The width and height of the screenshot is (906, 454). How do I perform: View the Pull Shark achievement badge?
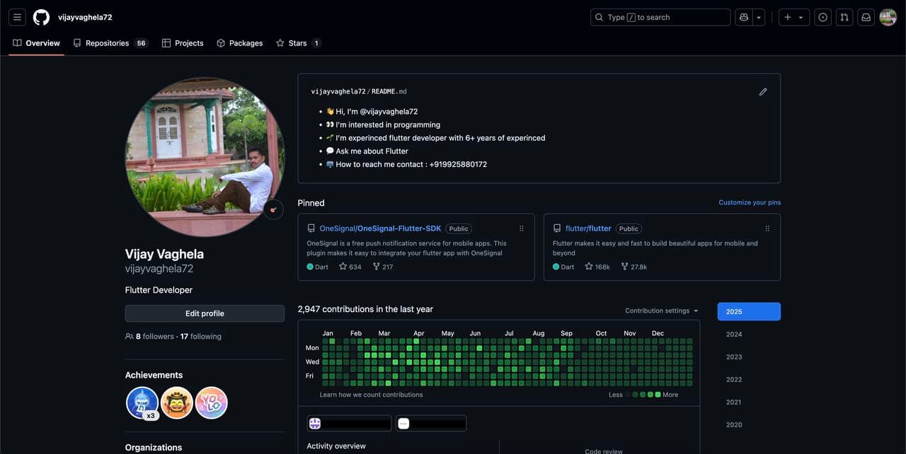coord(142,403)
